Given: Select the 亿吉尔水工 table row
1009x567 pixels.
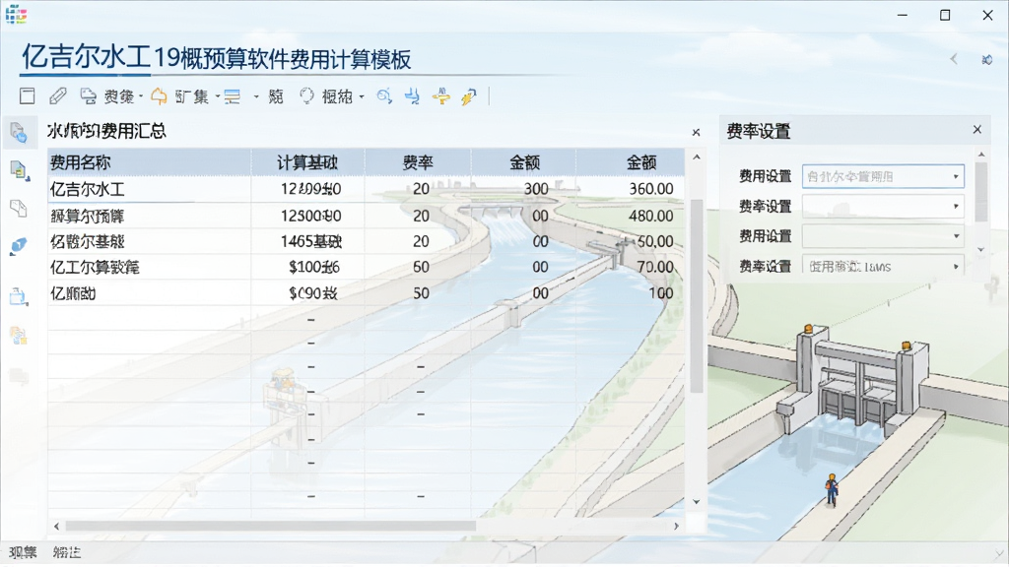Looking at the screenshot, I should [366, 189].
